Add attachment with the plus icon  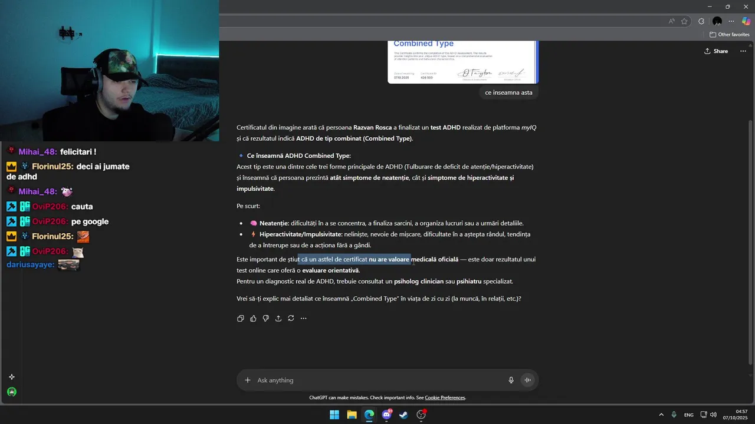(248, 380)
